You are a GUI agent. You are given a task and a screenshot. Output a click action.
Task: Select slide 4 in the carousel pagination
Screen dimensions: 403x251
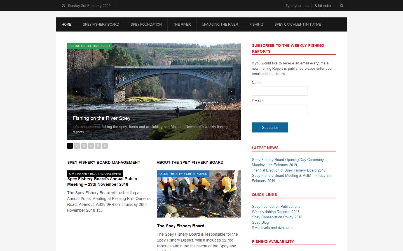click(91, 146)
